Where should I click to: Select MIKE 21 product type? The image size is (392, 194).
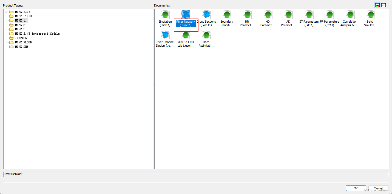[21, 25]
